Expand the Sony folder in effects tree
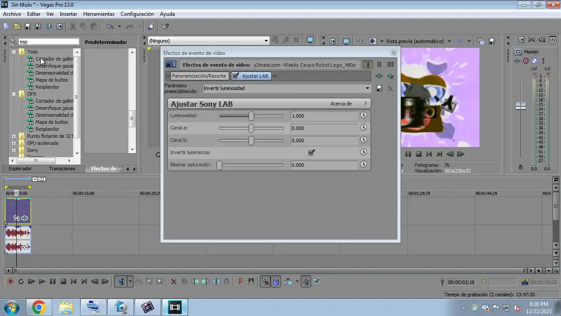Screen dimensions: 561x316 tap(14, 150)
